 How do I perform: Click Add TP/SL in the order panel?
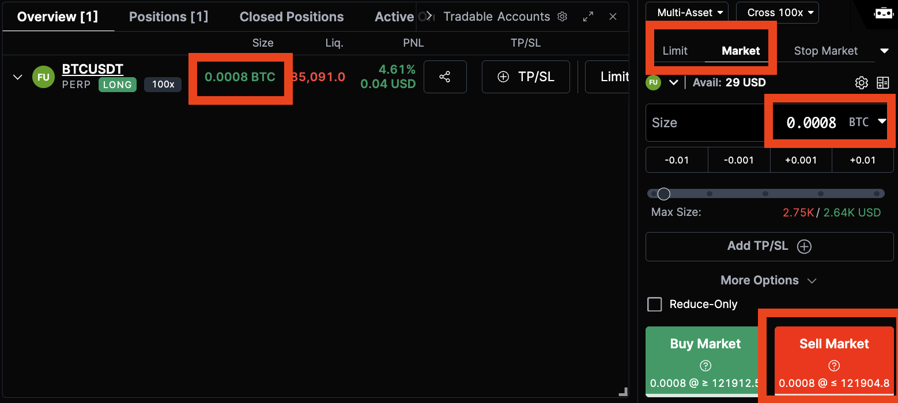(x=769, y=246)
